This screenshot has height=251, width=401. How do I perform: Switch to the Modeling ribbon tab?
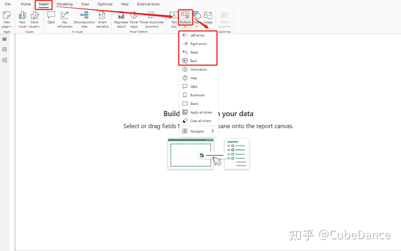point(65,4)
